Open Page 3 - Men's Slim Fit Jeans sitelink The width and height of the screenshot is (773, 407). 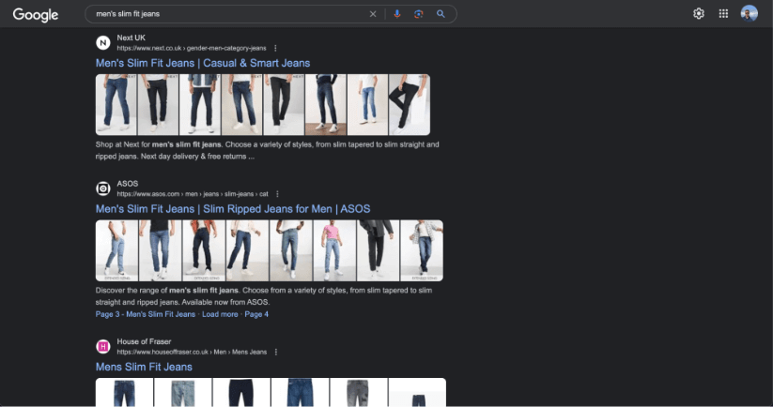coord(146,314)
